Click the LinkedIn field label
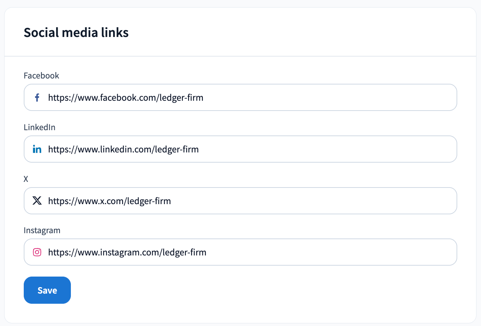The width and height of the screenshot is (481, 326). 40,127
